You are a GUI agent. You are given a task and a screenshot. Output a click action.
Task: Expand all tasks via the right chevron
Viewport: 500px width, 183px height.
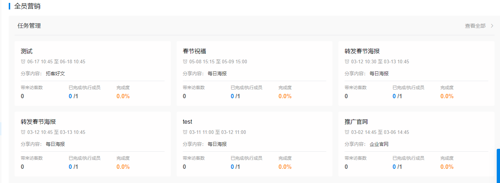(x=492, y=26)
